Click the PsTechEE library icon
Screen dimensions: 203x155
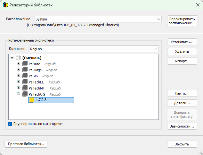25,82
